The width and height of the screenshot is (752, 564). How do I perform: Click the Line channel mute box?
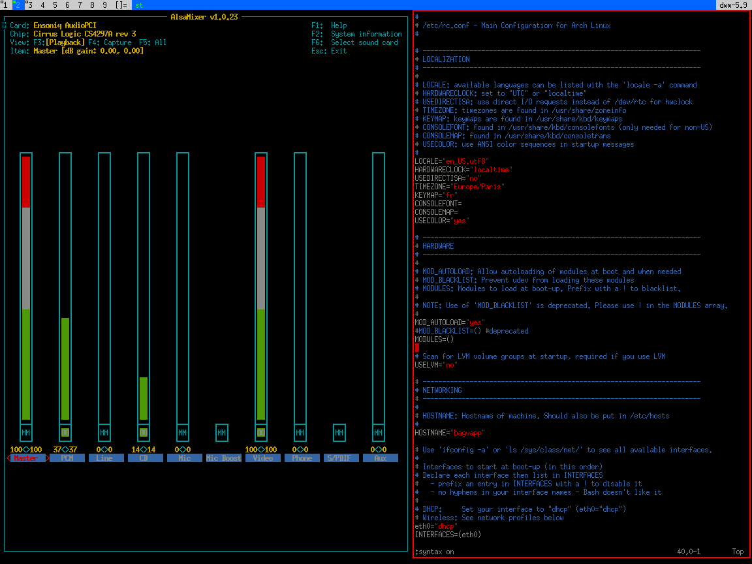[x=104, y=432]
